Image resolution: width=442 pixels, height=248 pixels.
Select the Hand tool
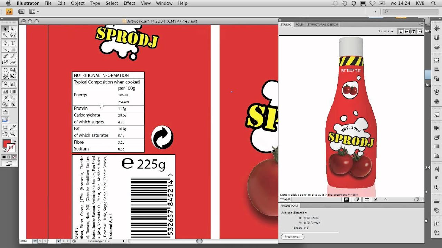pos(5,134)
